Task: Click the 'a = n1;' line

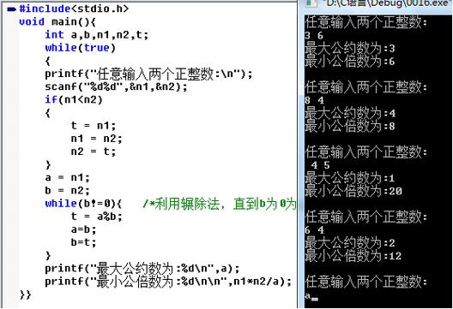Action: 67,177
